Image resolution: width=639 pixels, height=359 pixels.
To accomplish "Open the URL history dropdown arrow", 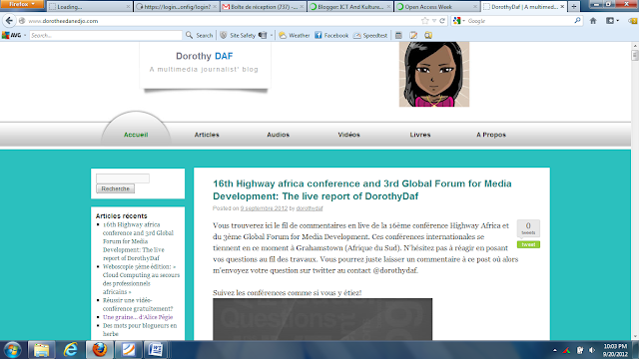I will (x=434, y=21).
